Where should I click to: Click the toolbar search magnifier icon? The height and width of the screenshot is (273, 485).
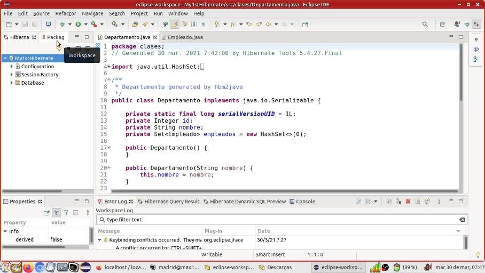[x=425, y=24]
